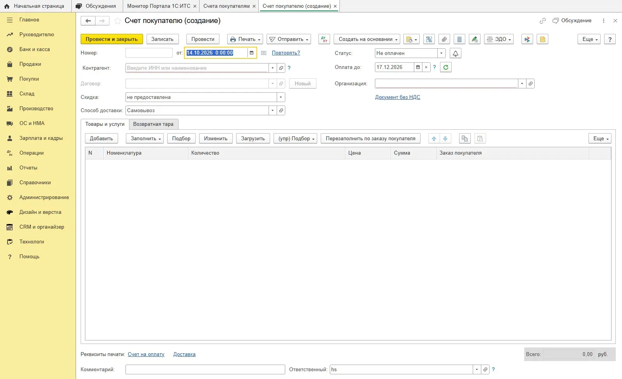622x379 pixels.
Task: Open the Документ без НДС link
Action: coord(398,97)
